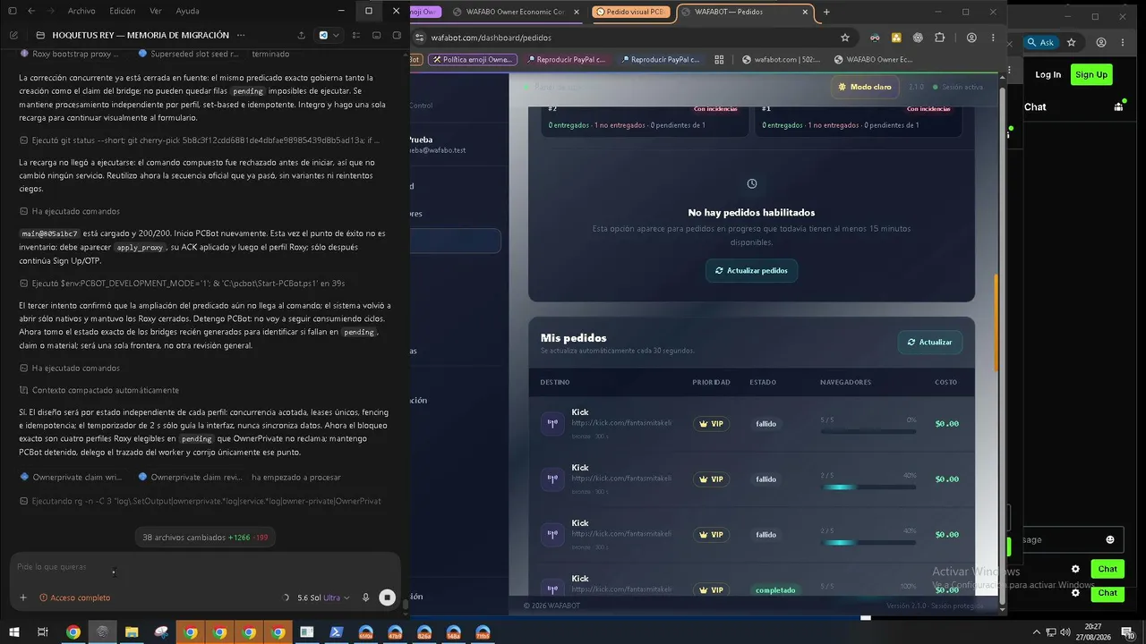Viewport: 1146px width, 644px height.
Task: Bookmark this page with the star icon
Action: click(x=844, y=38)
